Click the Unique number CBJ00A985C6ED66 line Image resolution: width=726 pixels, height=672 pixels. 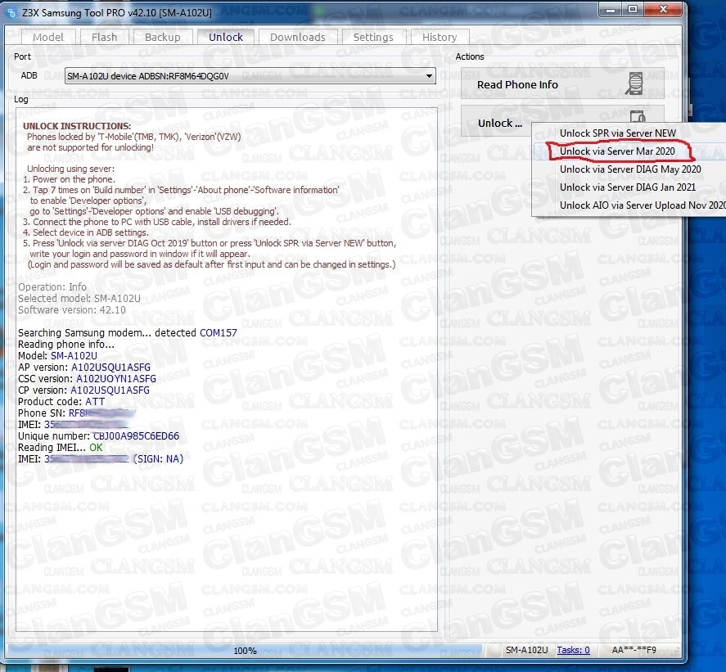tap(98, 436)
